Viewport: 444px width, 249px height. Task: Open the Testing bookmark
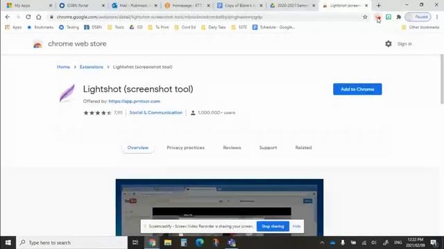point(69,27)
